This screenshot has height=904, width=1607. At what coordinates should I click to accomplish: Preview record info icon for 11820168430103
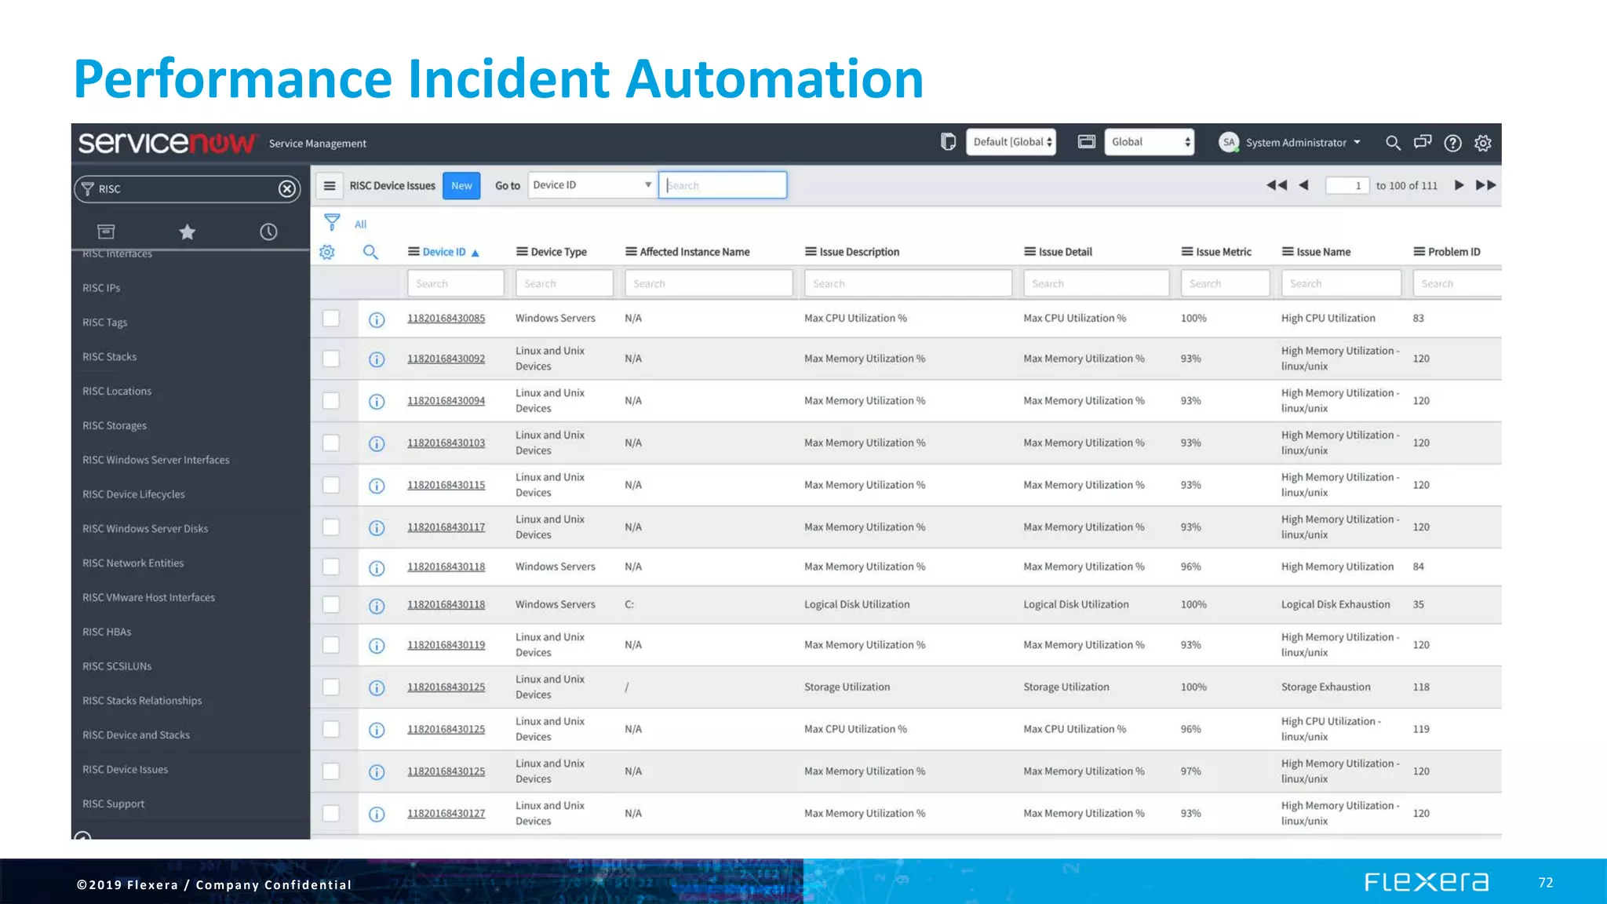tap(377, 444)
